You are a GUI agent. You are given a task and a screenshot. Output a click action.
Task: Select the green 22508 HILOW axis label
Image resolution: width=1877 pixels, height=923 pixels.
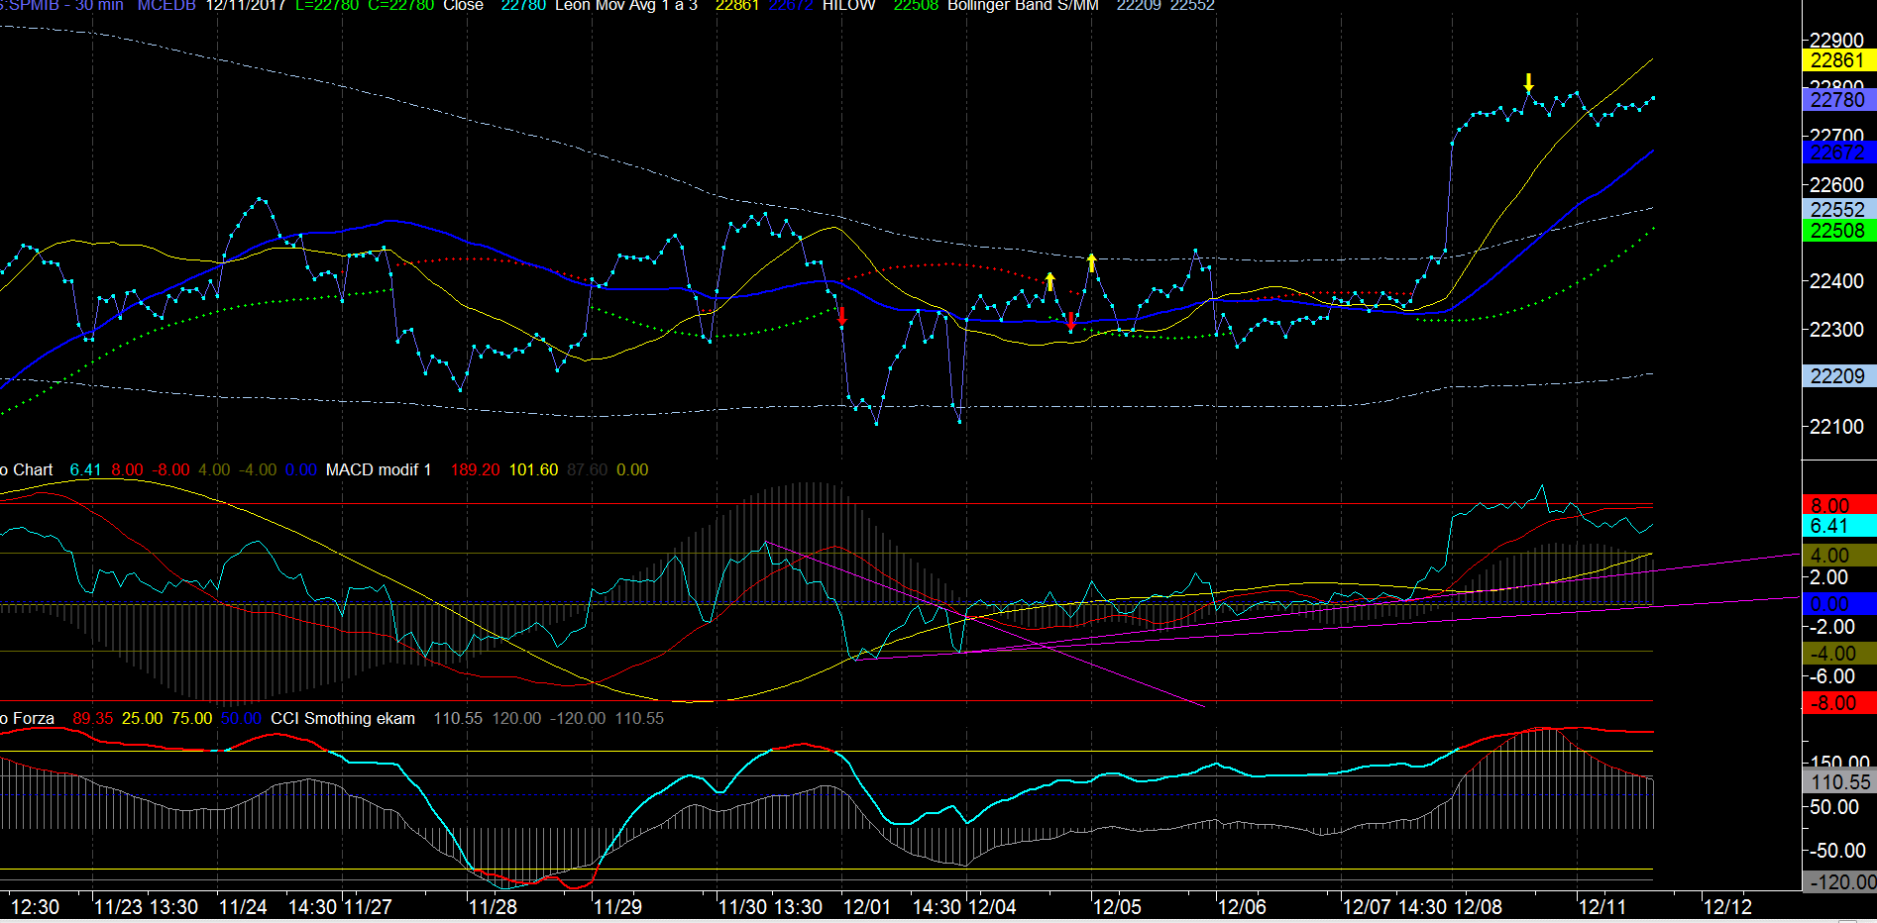[1837, 230]
